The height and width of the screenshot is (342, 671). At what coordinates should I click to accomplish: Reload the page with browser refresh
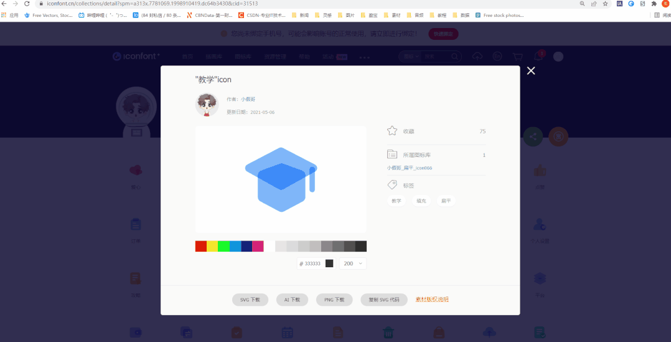pos(27,3)
